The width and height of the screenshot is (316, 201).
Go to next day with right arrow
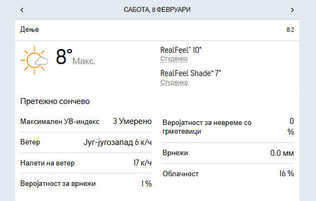[292, 10]
